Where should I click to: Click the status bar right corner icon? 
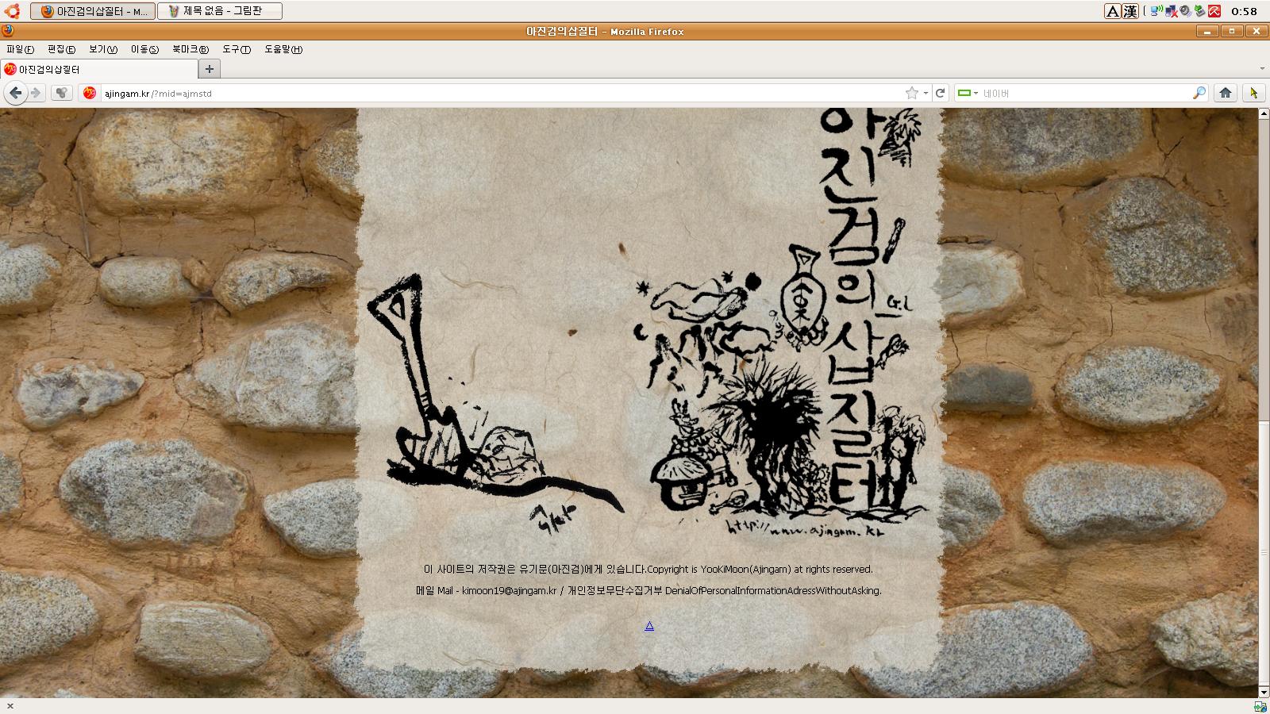click(1260, 706)
